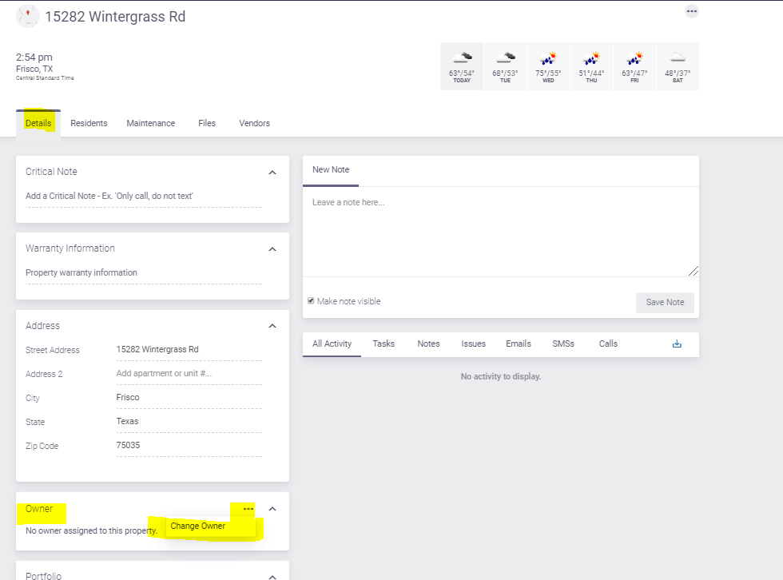View Saturday weather forecast tile
Image resolution: width=783 pixels, height=580 pixels.
tap(678, 66)
